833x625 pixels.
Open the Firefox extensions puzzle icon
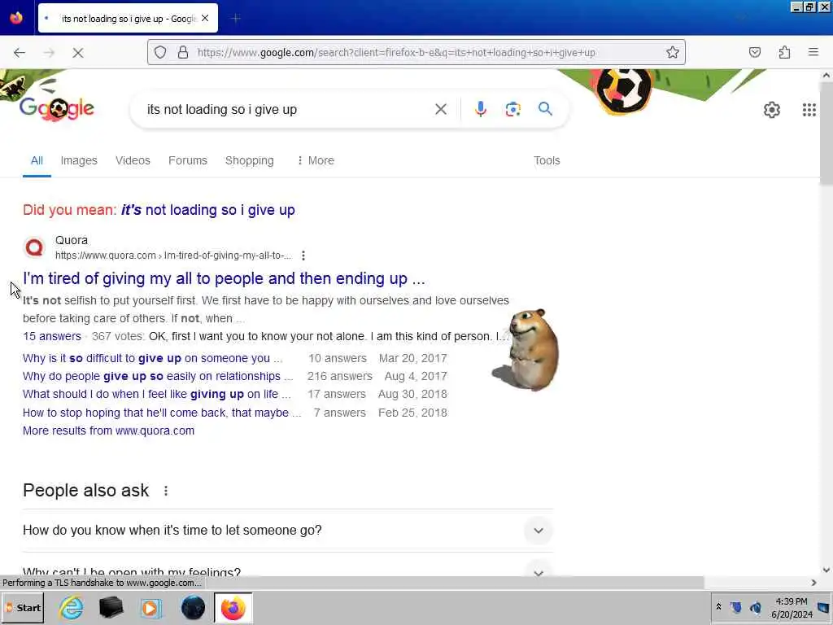point(785,52)
